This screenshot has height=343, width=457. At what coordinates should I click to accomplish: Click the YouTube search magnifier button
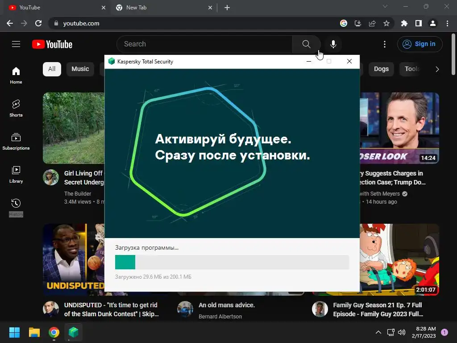[306, 44]
